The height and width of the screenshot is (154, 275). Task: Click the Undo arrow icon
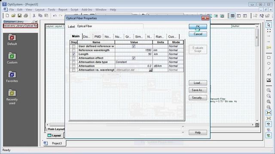(x=55, y=15)
